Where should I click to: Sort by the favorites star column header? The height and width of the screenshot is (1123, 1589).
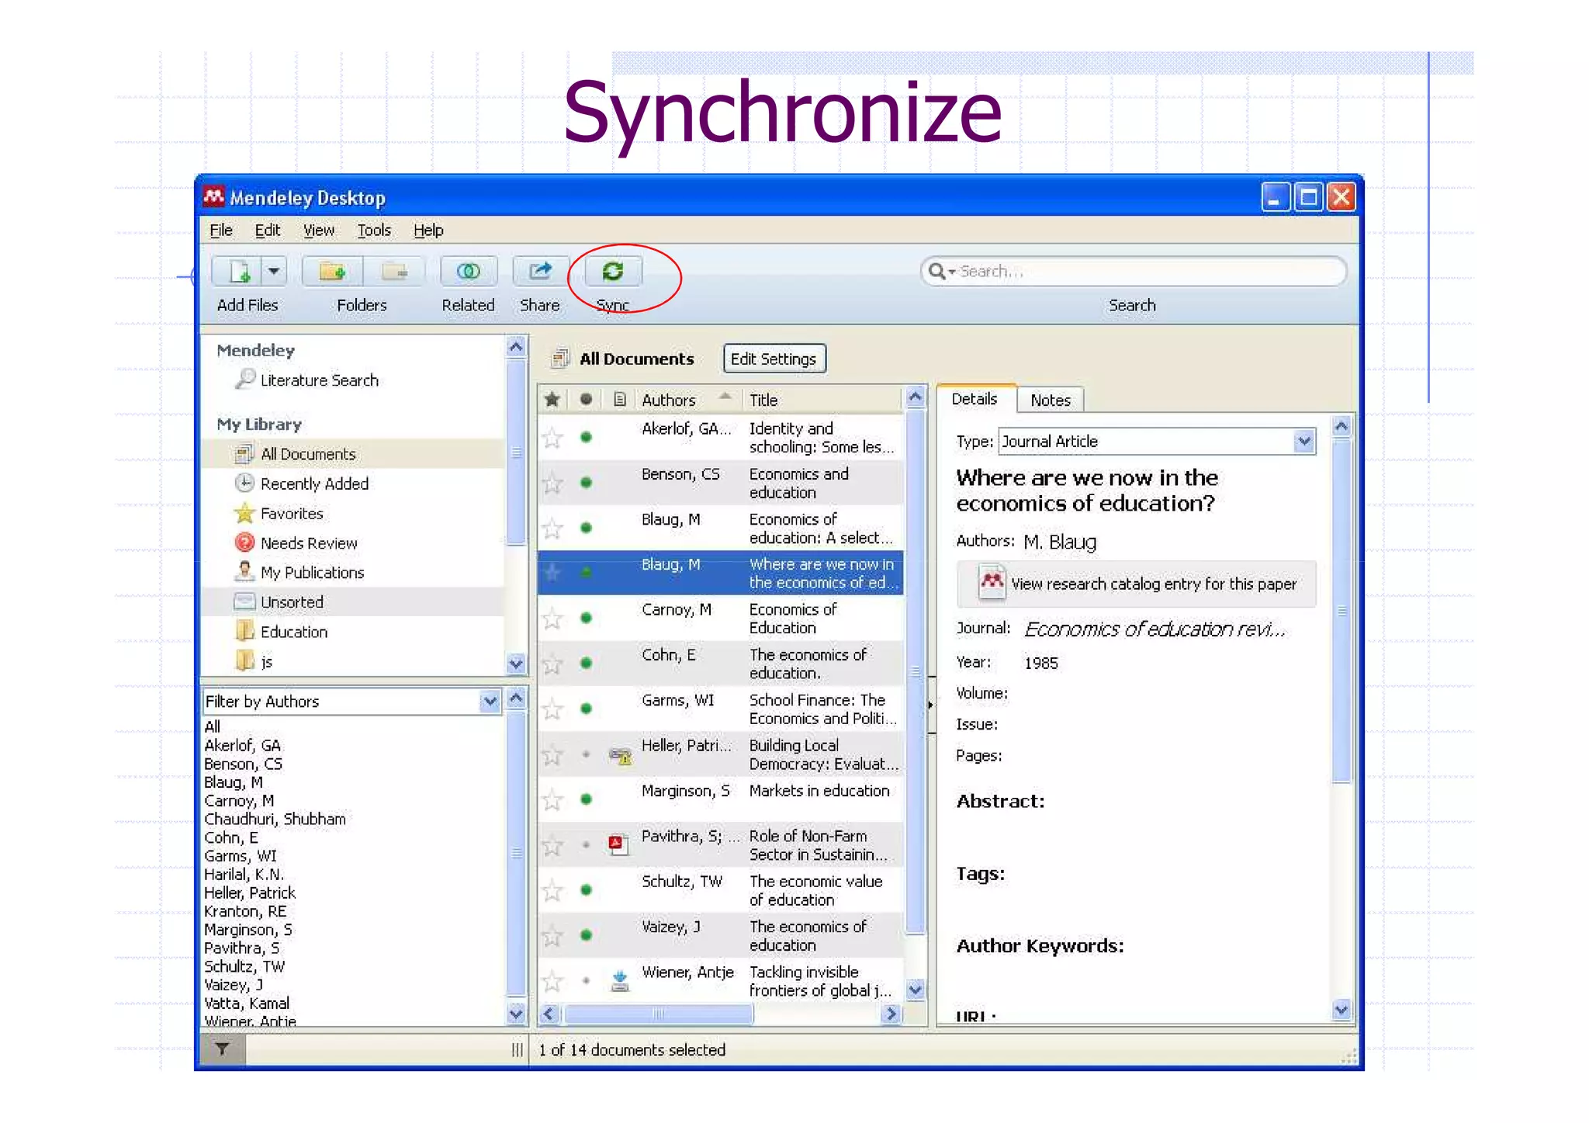point(552,400)
